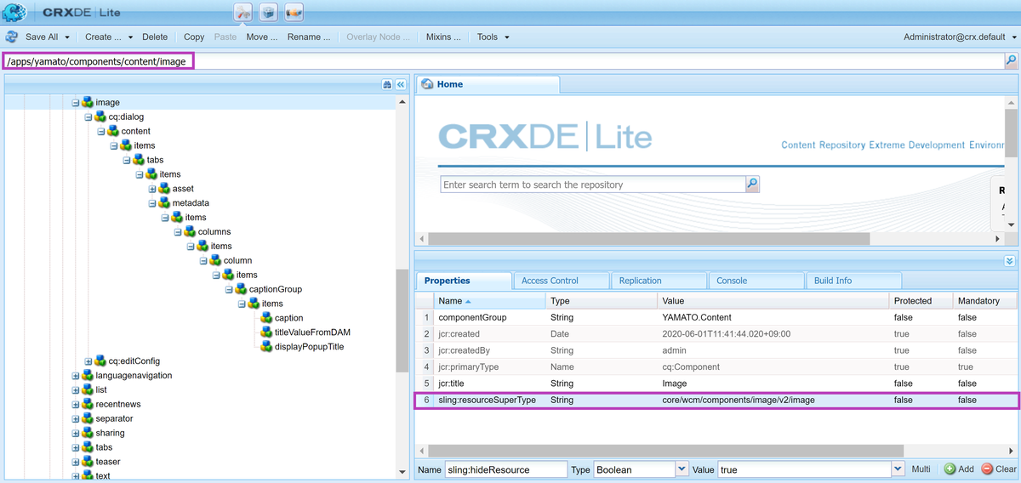
Task: Click the Move ... toolbar button
Action: [x=262, y=37]
